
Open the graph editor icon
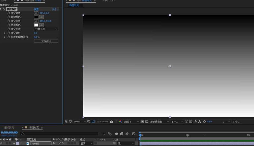pyautogui.click(x=134, y=134)
